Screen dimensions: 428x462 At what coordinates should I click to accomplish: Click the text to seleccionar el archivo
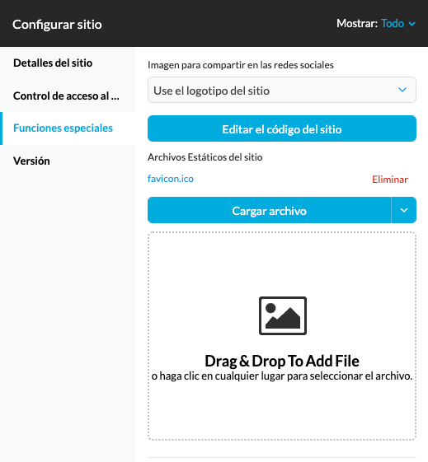pos(282,376)
